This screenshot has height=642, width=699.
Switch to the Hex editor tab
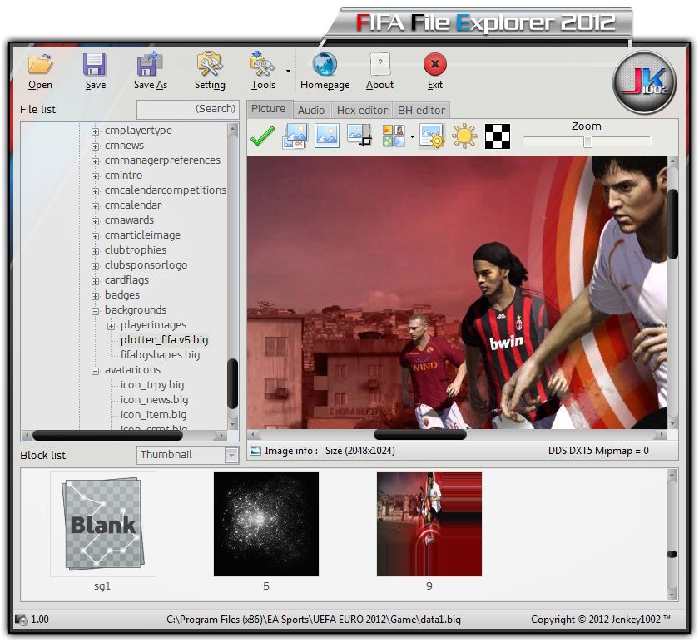[x=362, y=110]
